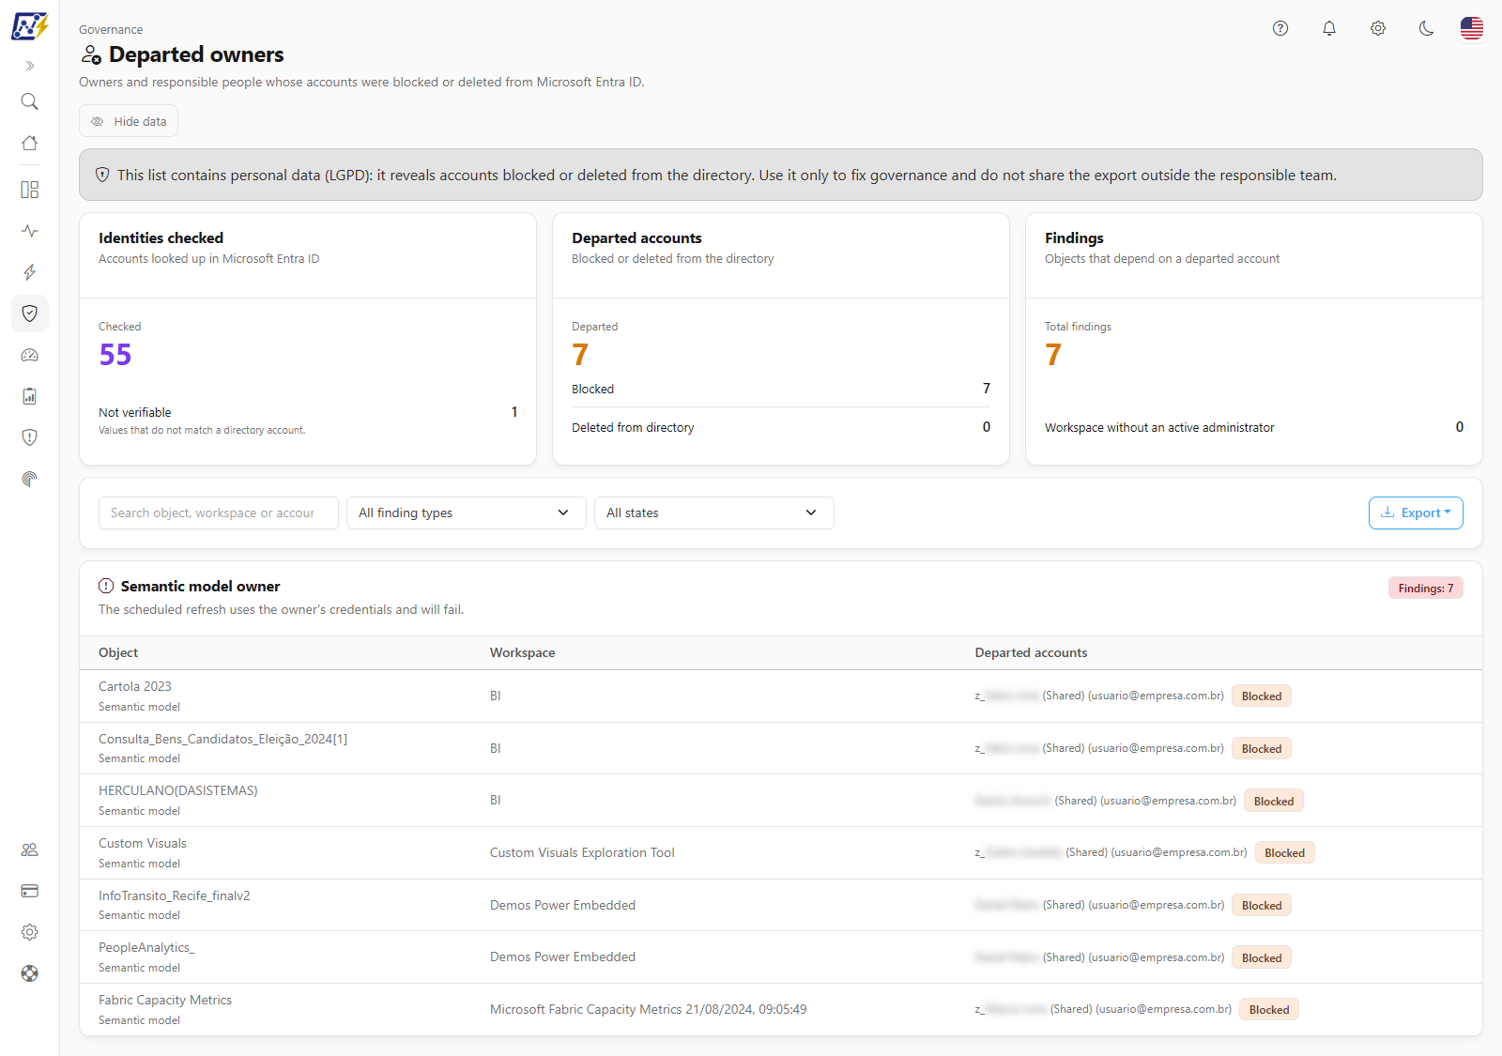Viewport: 1502px width, 1056px height.
Task: Open the dashboard layout icon in the sidebar
Action: (30, 190)
